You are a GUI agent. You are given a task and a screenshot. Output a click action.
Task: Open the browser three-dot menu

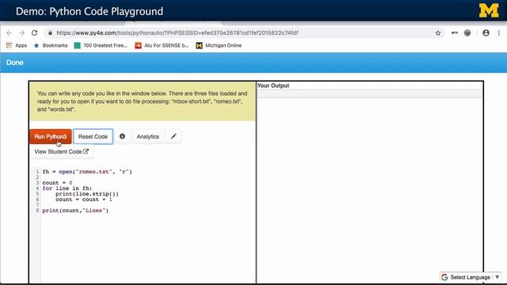coord(498,33)
